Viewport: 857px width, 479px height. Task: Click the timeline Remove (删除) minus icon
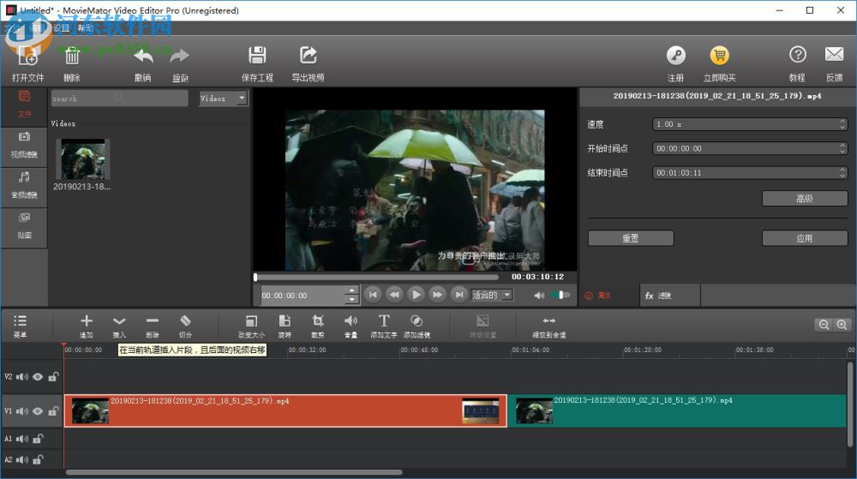[153, 321]
